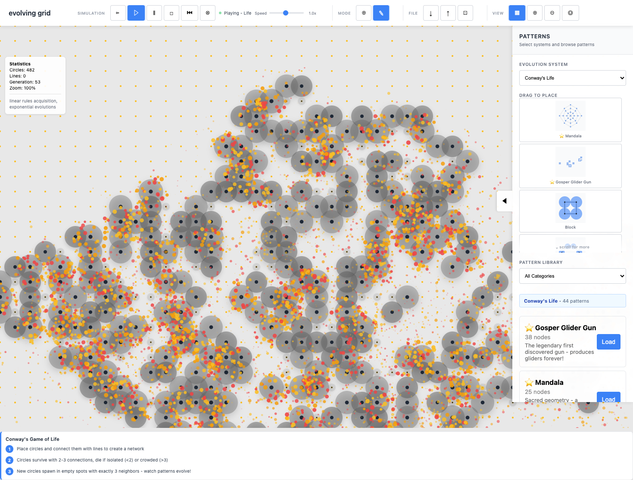Select the Block pattern thumbnail
The image size is (633, 480).
[x=570, y=211]
